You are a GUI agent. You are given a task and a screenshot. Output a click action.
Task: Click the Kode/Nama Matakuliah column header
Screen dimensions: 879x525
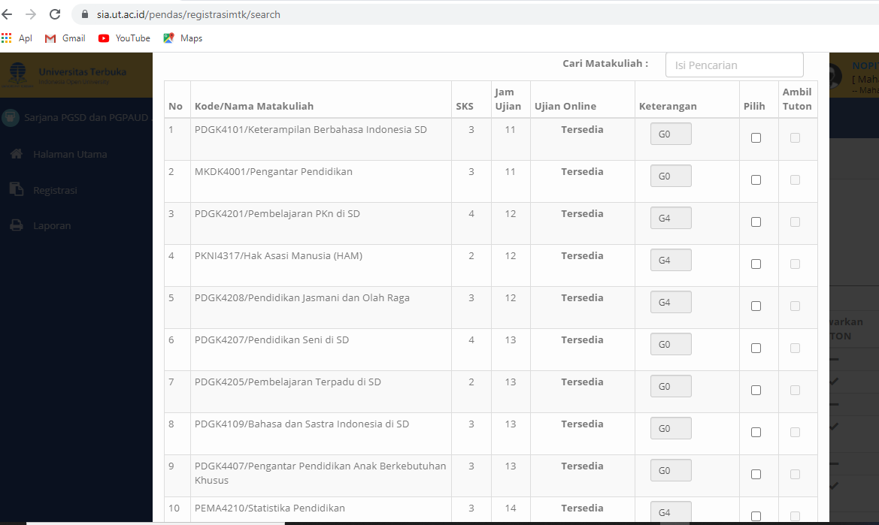point(254,106)
